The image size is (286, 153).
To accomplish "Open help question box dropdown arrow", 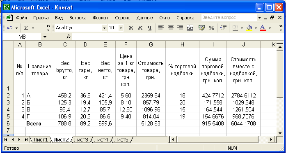I will tap(260, 18).
